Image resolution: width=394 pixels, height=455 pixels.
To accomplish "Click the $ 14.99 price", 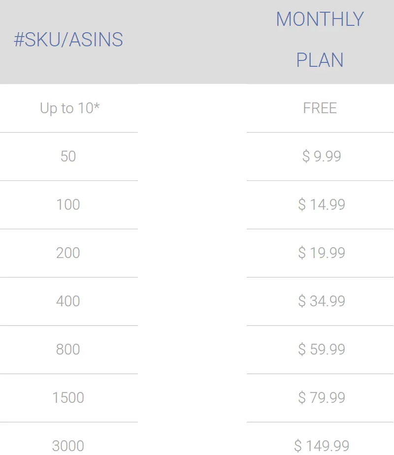I will tap(322, 205).
